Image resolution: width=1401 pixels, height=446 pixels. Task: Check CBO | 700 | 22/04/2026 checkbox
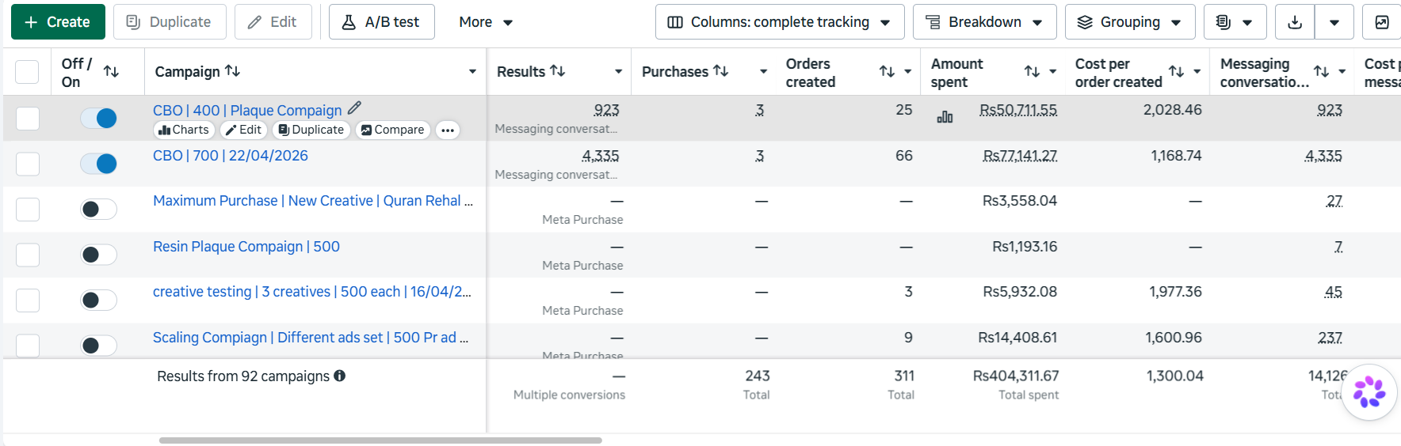[28, 164]
